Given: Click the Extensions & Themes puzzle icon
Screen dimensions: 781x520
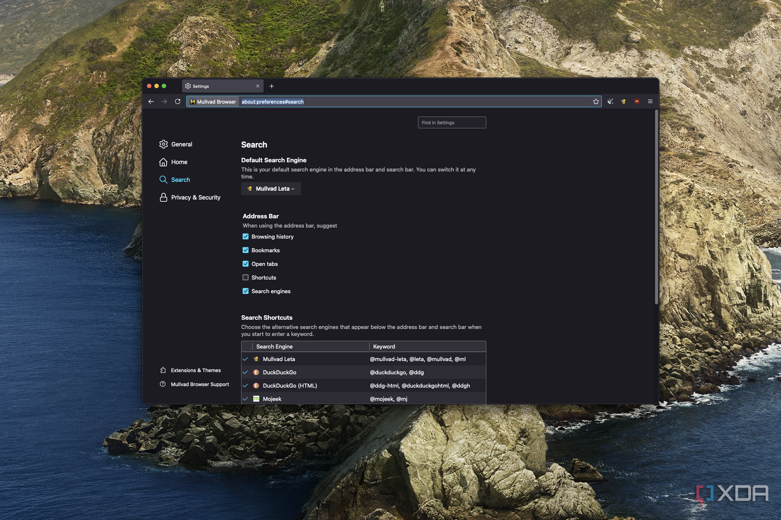Looking at the screenshot, I should click(163, 370).
